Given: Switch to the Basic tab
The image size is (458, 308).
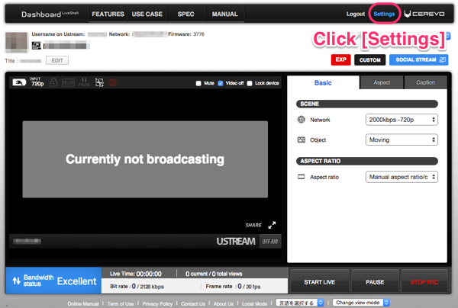Looking at the screenshot, I should [x=323, y=82].
